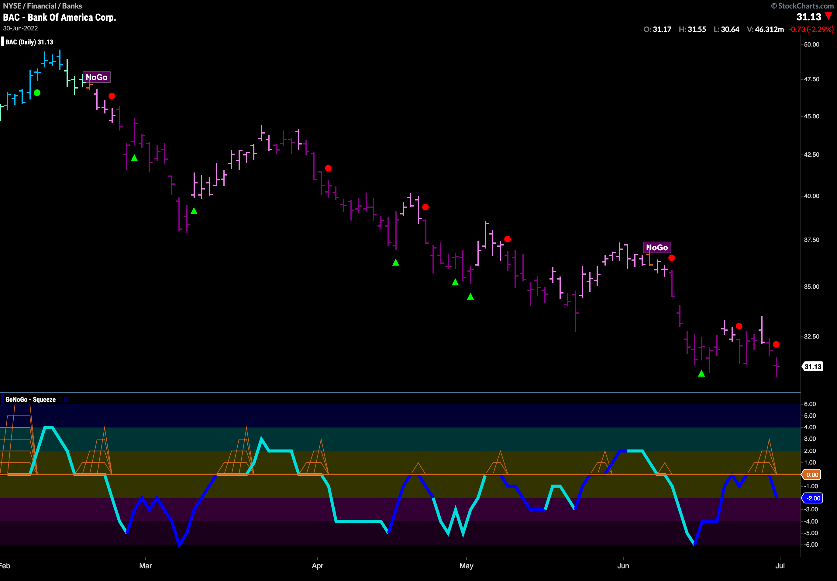This screenshot has width=837, height=581.
Task: Click the blue legend marker beside GoNoGo - Squeeze
Action: click(x=2, y=399)
